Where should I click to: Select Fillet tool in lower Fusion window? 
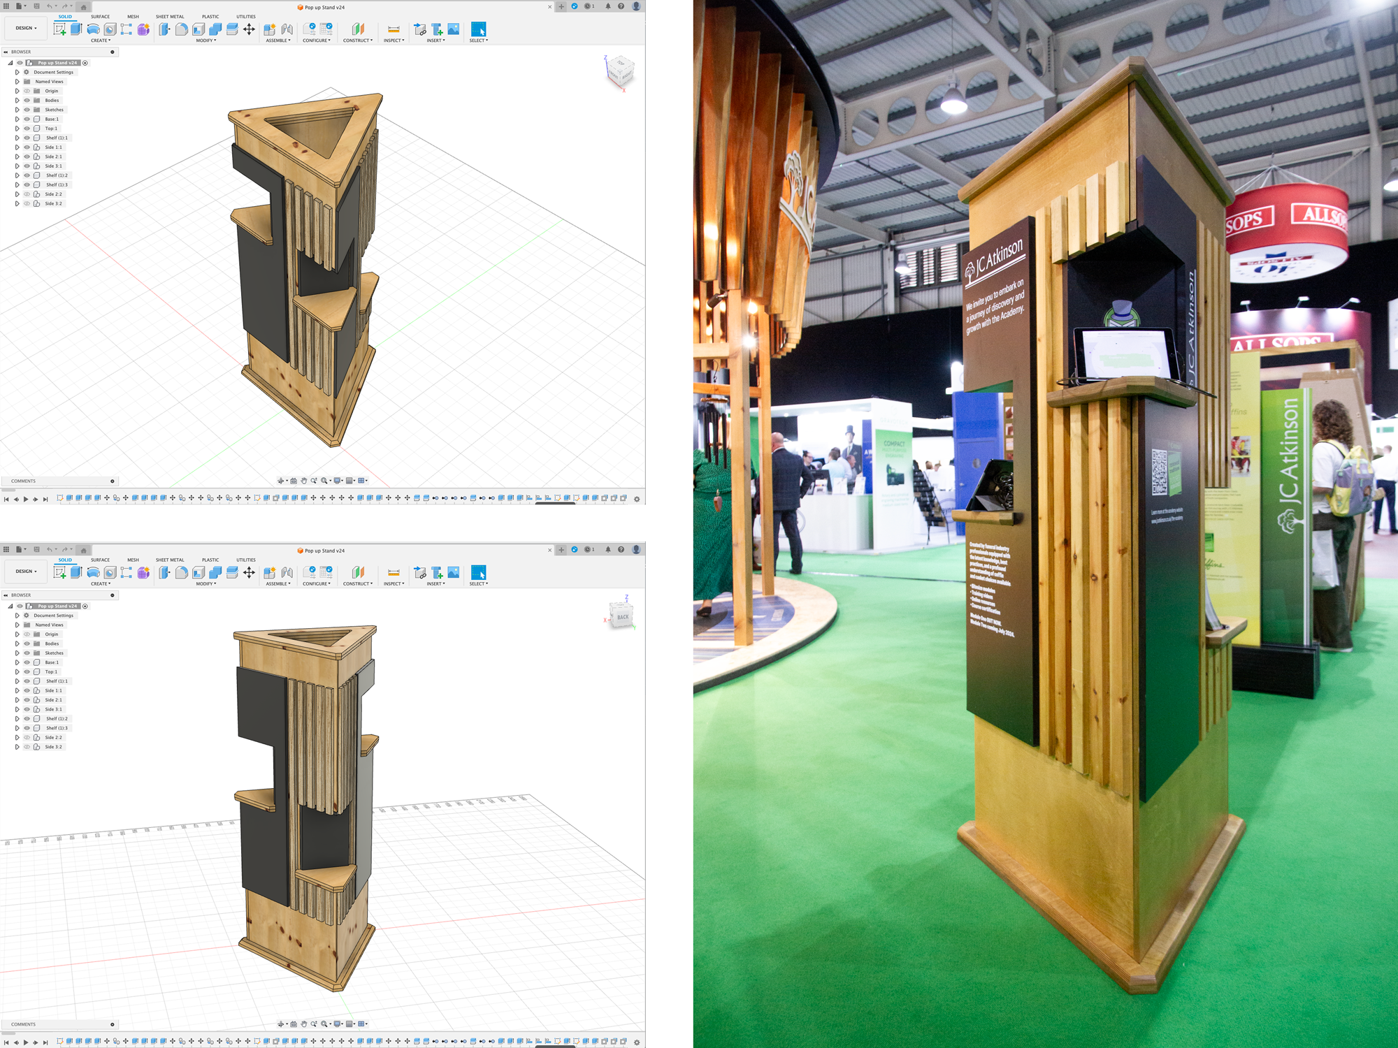(x=182, y=573)
